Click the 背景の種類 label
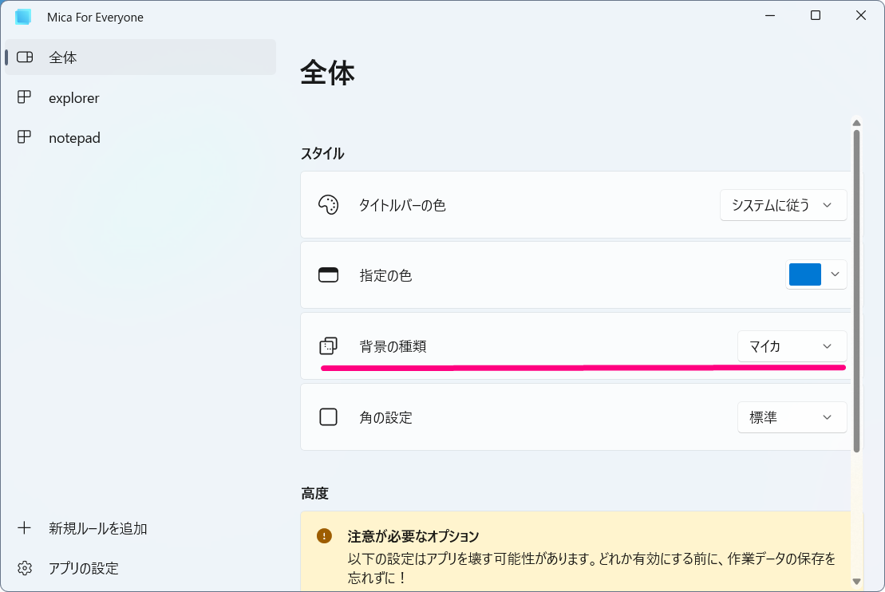The width and height of the screenshot is (885, 592). [x=393, y=346]
